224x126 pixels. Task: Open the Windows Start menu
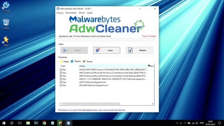pos(4,123)
